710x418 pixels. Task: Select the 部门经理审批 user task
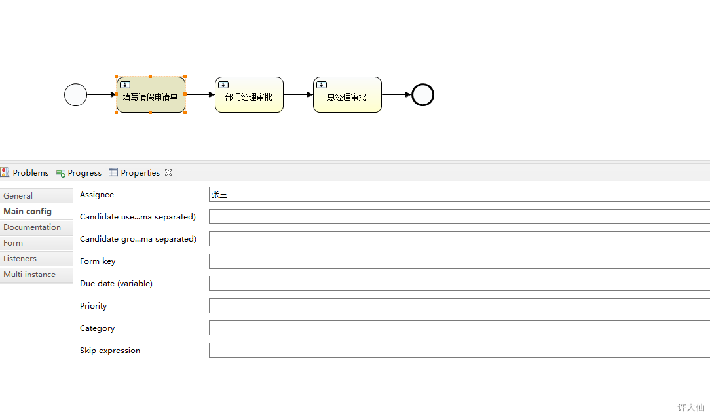click(249, 94)
